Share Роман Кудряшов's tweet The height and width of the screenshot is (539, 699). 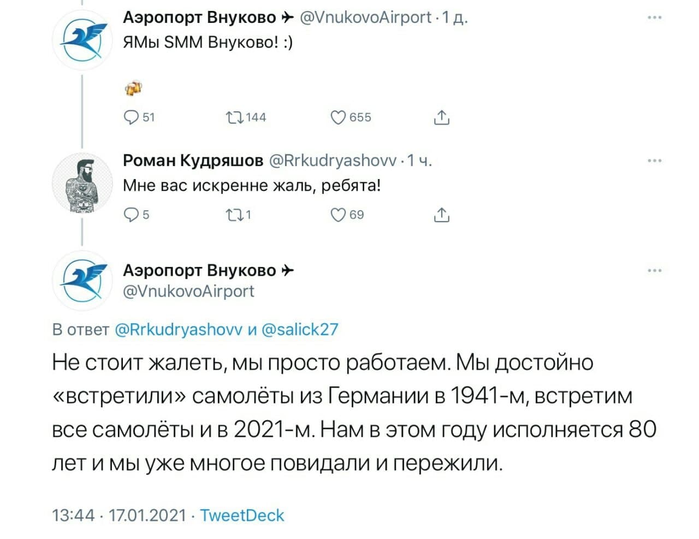(x=441, y=216)
